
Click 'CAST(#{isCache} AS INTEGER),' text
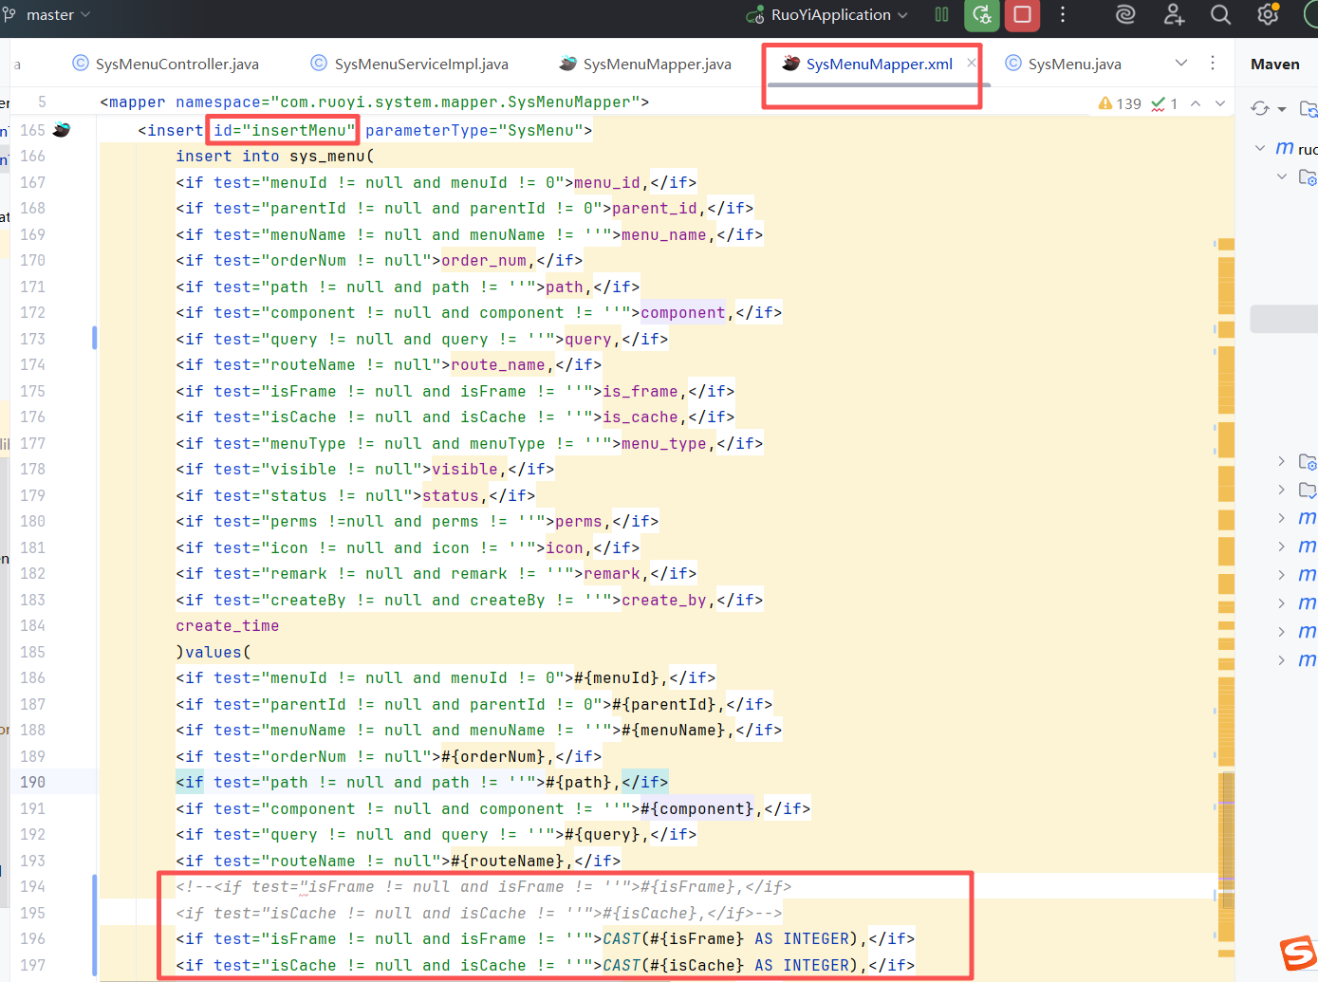click(735, 965)
